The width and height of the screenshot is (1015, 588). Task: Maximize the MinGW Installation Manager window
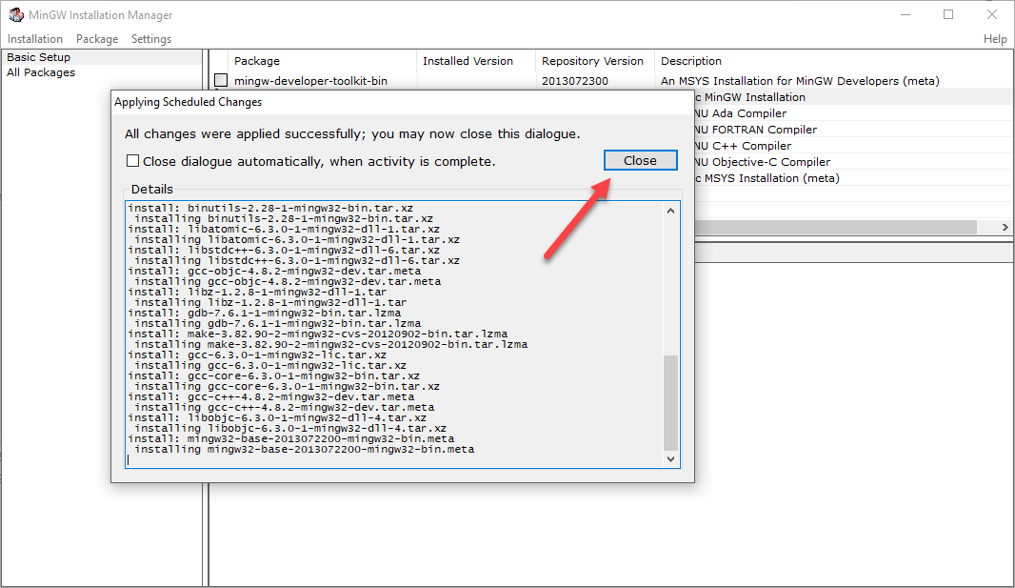(x=948, y=14)
